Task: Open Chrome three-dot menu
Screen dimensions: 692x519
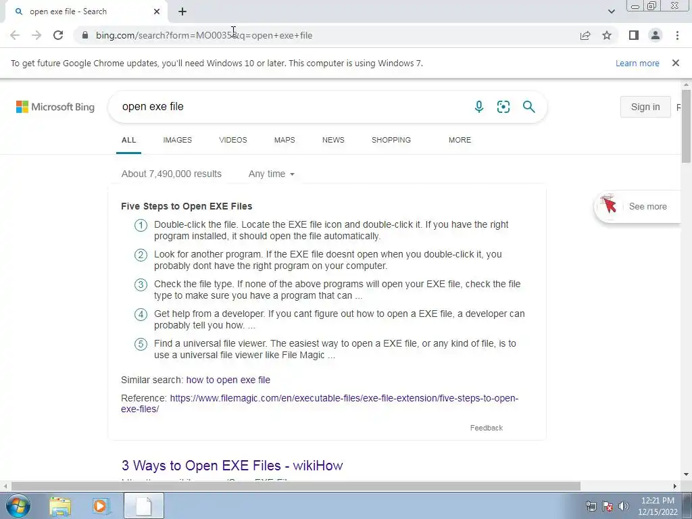Action: point(677,35)
